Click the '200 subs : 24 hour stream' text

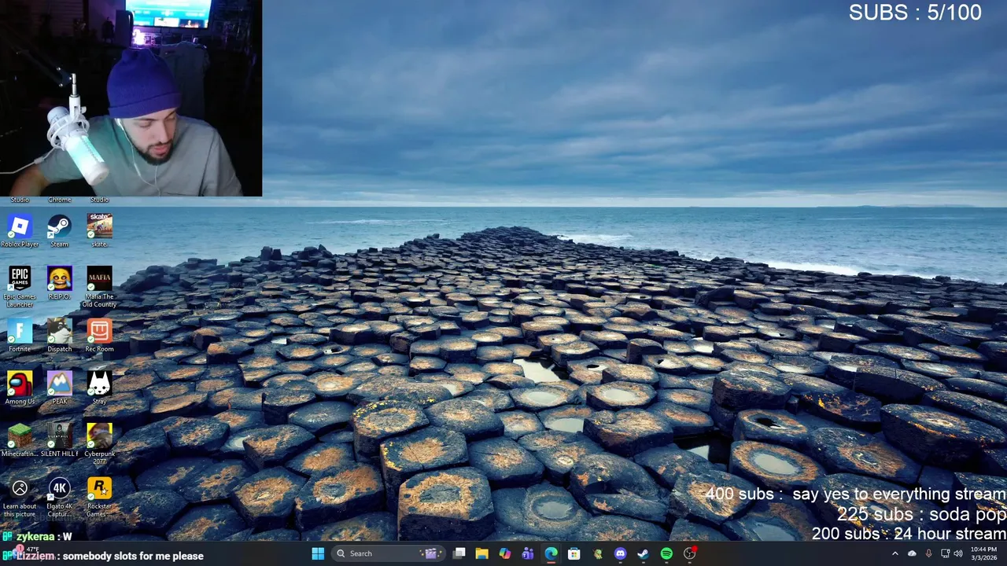909,533
